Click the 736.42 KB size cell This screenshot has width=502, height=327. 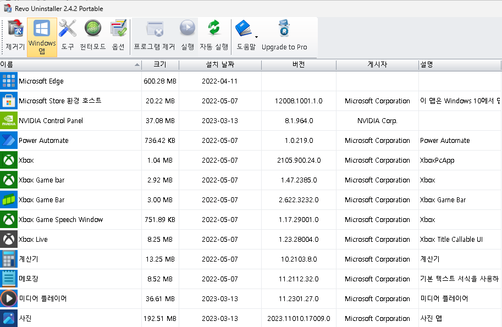tap(160, 141)
